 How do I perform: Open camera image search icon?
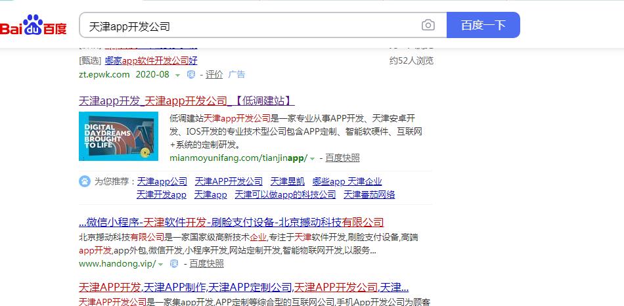(428, 25)
